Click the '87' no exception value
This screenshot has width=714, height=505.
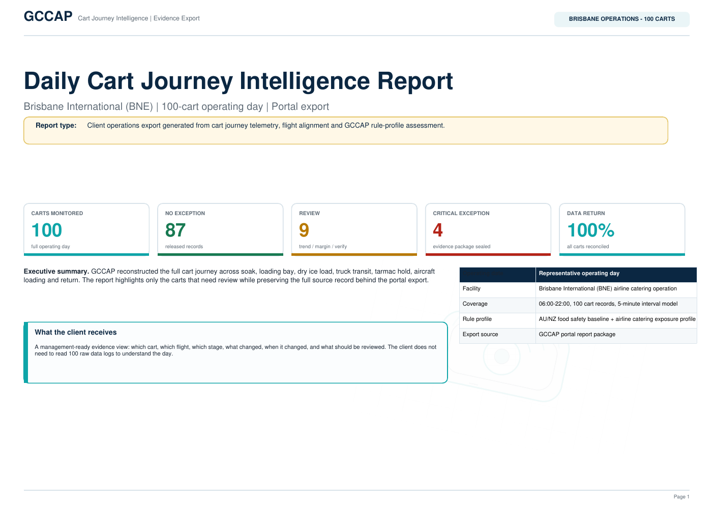click(x=175, y=230)
